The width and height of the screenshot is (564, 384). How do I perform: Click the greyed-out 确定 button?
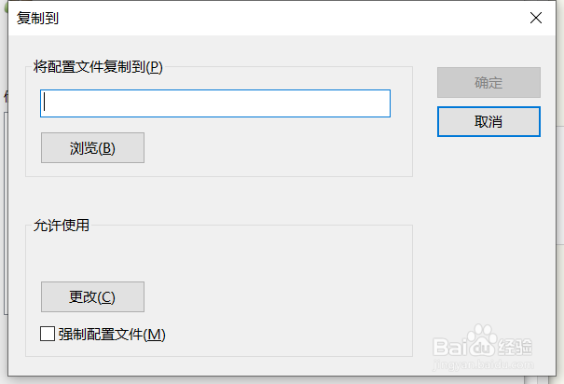[x=488, y=82]
